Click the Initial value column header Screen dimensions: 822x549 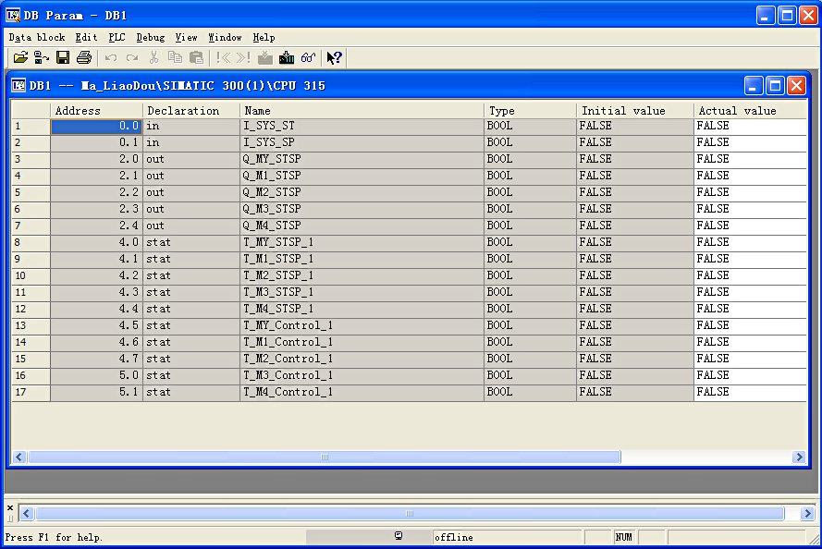(635, 111)
